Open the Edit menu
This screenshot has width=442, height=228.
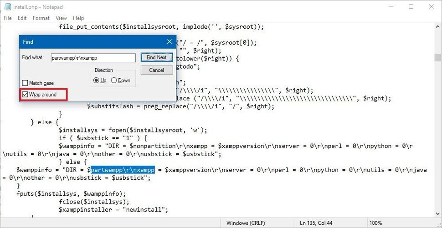click(22, 18)
